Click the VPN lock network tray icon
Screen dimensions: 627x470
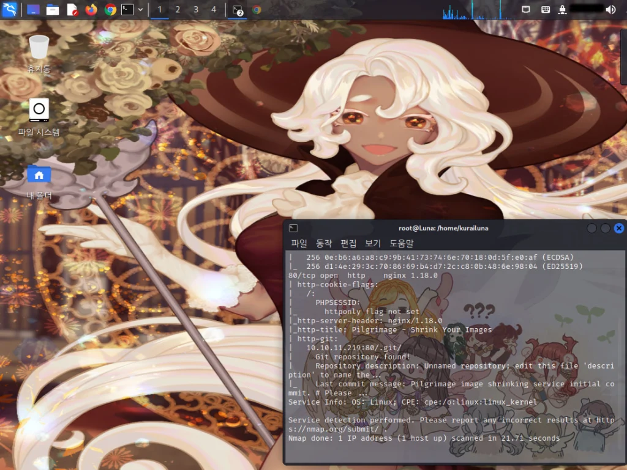point(562,10)
